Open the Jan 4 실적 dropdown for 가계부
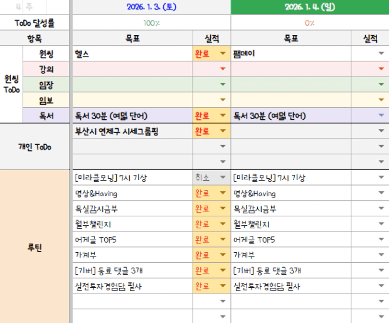 [x=381, y=255]
